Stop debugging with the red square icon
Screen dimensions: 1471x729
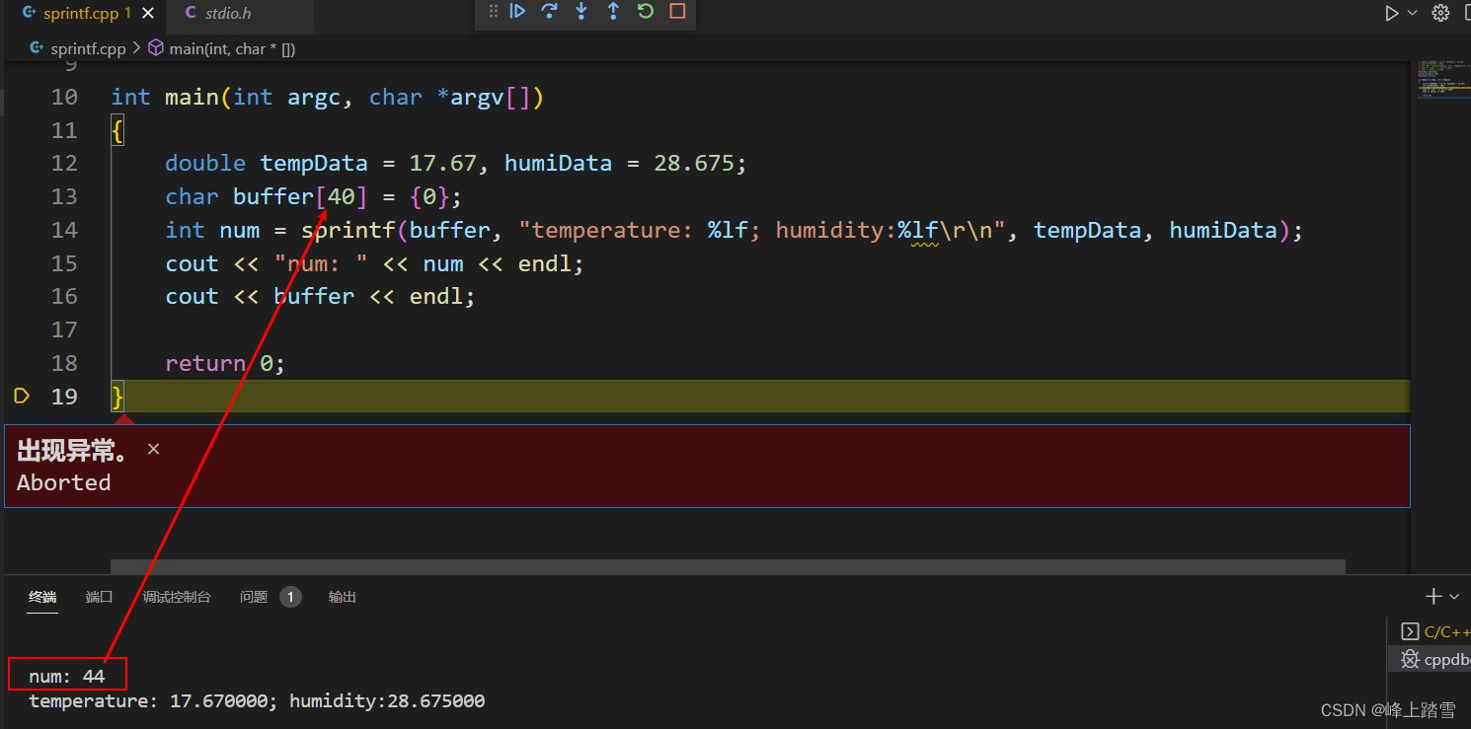676,11
